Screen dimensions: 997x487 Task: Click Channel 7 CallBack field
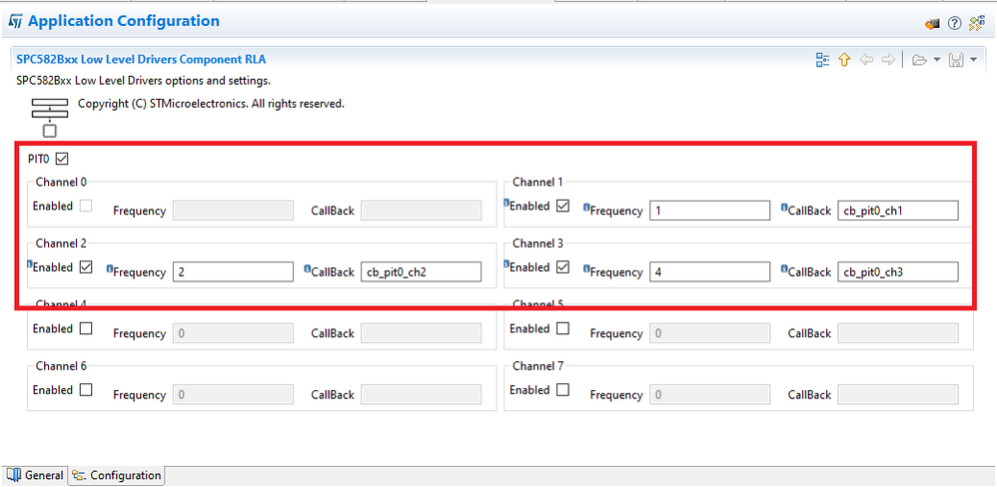[898, 394]
